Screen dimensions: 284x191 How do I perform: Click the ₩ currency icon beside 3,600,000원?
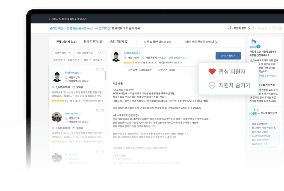[53, 87]
